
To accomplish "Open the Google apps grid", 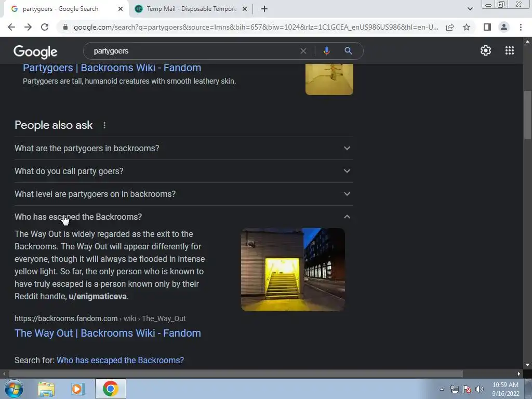I will (510, 50).
